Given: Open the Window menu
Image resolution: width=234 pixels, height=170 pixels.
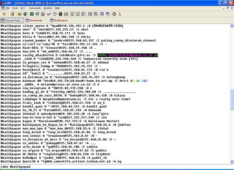Looking at the screenshot, I should (x=48, y=8).
